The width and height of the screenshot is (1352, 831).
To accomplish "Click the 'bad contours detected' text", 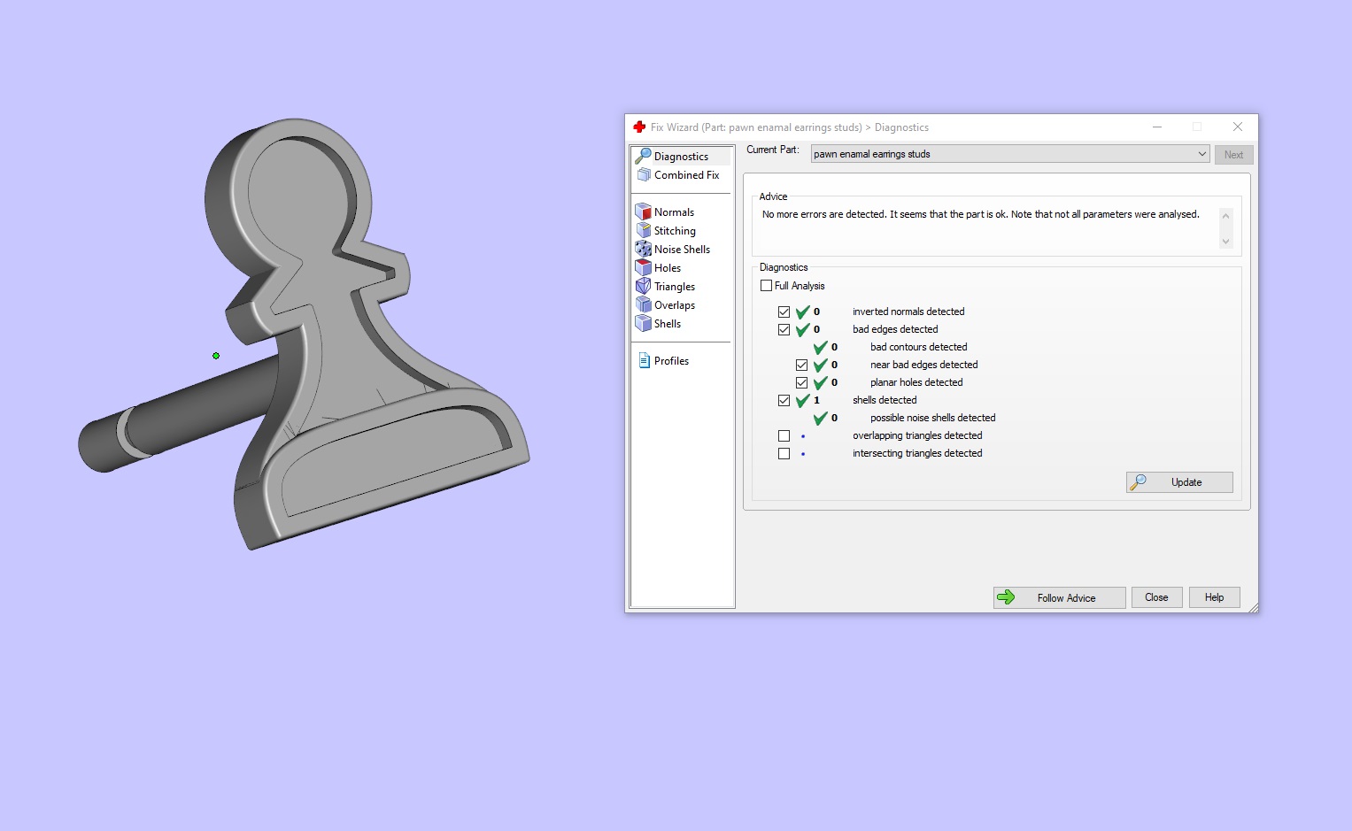I will (918, 347).
